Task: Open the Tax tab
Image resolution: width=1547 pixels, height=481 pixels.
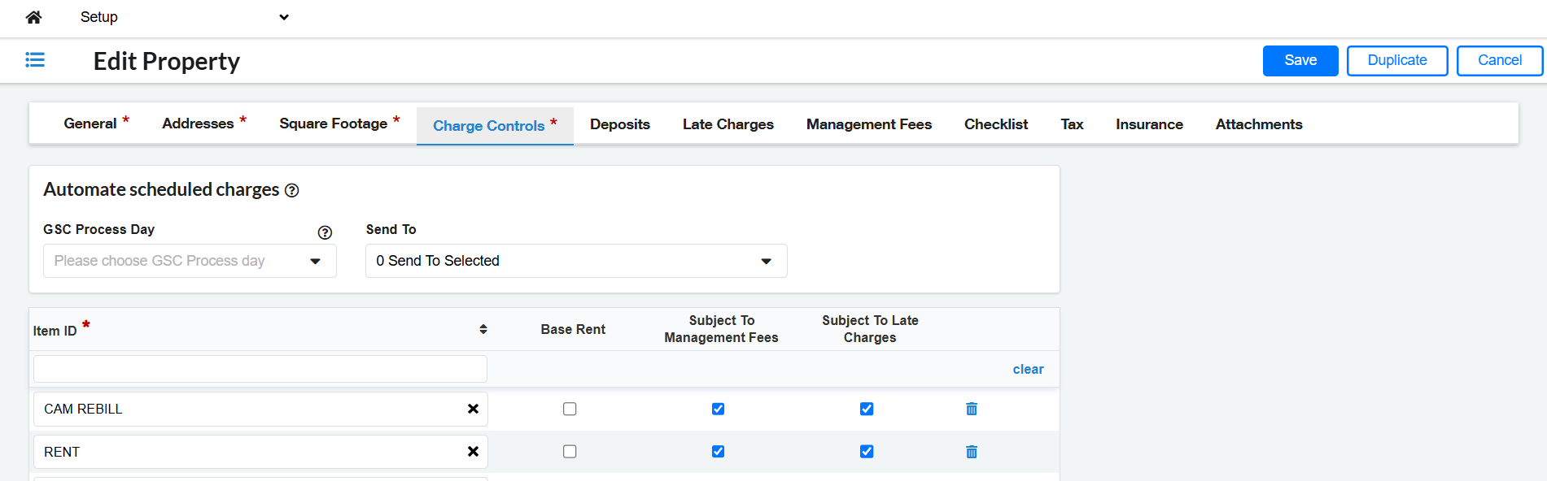Action: (x=1072, y=124)
